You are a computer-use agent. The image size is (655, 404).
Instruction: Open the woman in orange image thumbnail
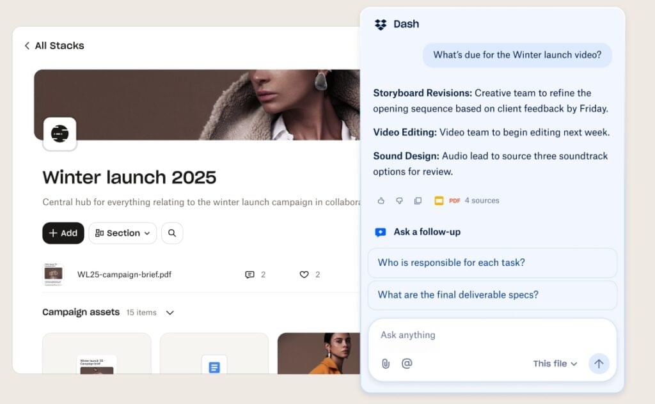319,353
